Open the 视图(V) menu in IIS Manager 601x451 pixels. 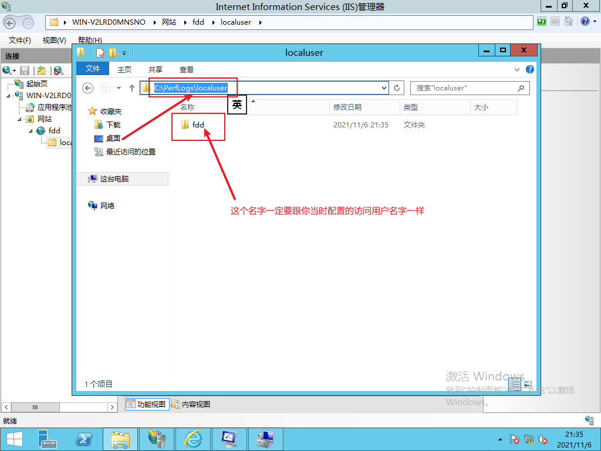(x=54, y=41)
